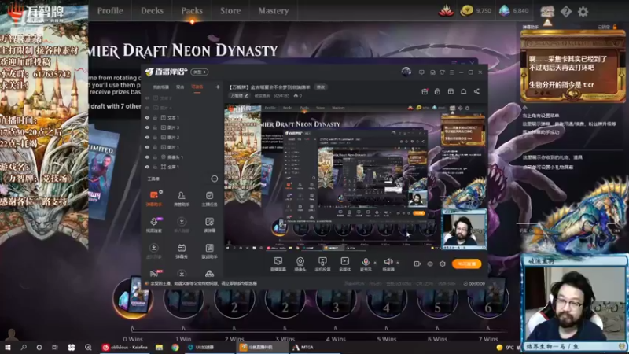Show the hidden 图片 4 layer
The image size is (629, 354).
pos(147,108)
